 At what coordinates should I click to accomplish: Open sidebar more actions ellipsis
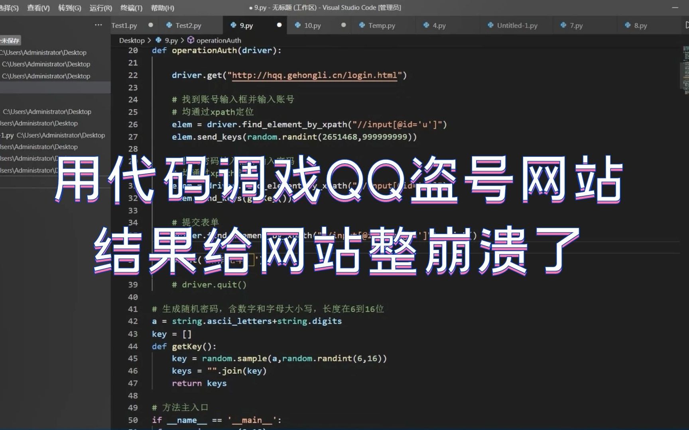click(98, 25)
